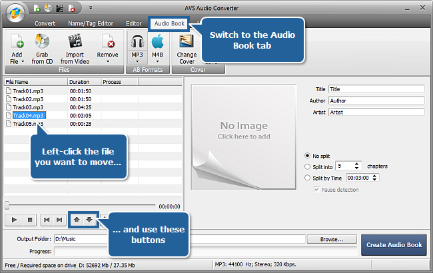Click the quick-access add file icon
433x273 pixels.
point(37,9)
